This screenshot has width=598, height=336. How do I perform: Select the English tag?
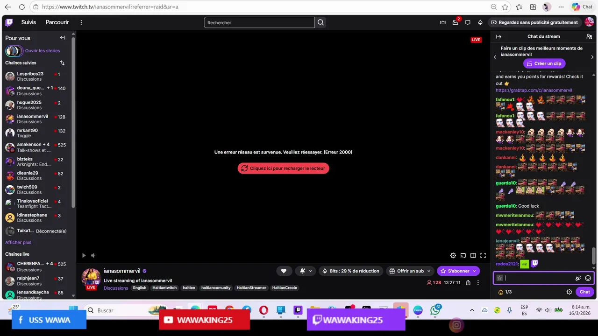point(139,288)
